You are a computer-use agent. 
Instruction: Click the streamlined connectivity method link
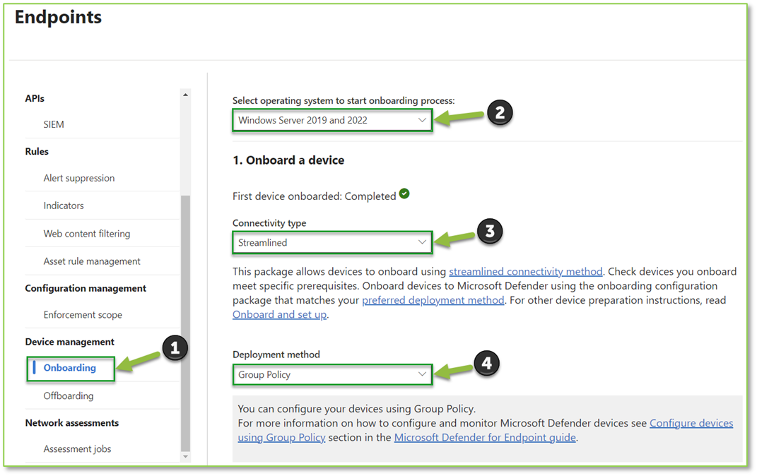click(x=525, y=270)
